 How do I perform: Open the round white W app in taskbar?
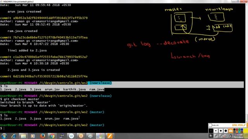click(x=71, y=136)
